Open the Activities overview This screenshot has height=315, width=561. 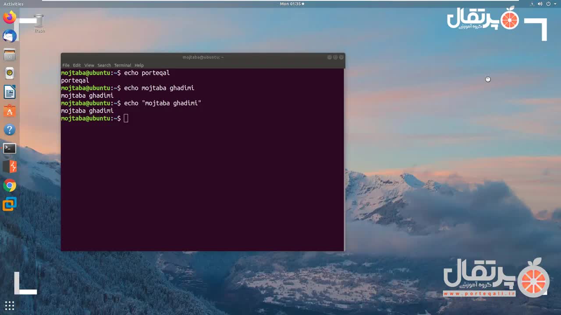pos(14,4)
